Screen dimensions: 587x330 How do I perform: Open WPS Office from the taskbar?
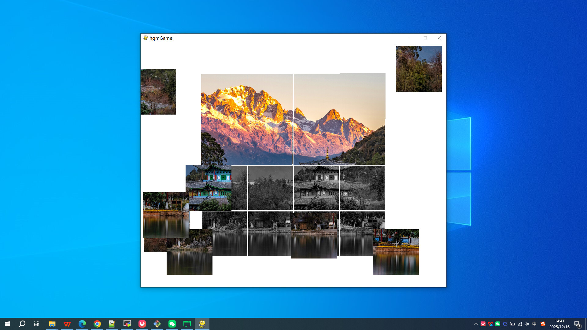pyautogui.click(x=67, y=324)
